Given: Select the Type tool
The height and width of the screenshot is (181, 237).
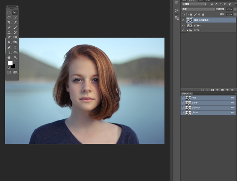Looking at the screenshot, I should tap(15, 47).
